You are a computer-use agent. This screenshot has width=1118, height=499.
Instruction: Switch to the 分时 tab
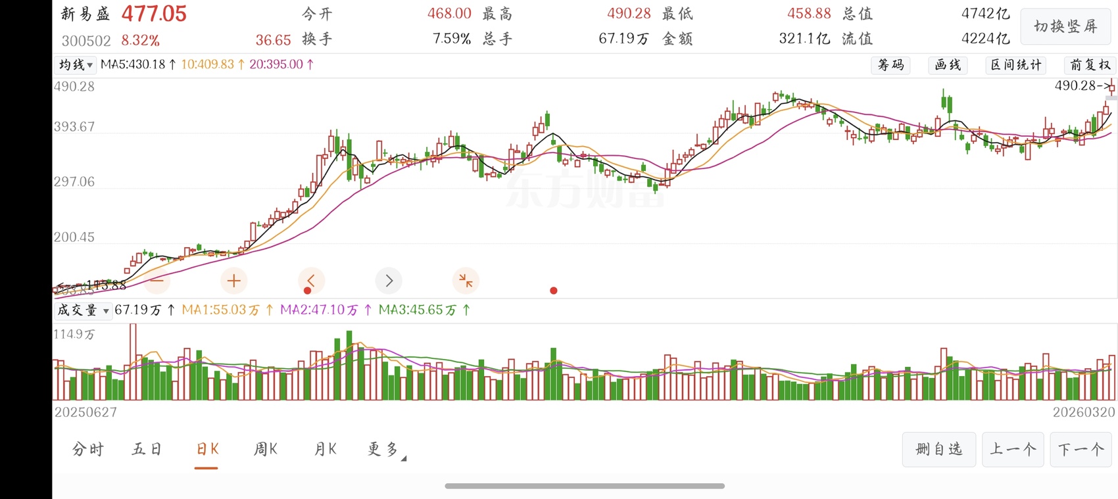coord(88,450)
